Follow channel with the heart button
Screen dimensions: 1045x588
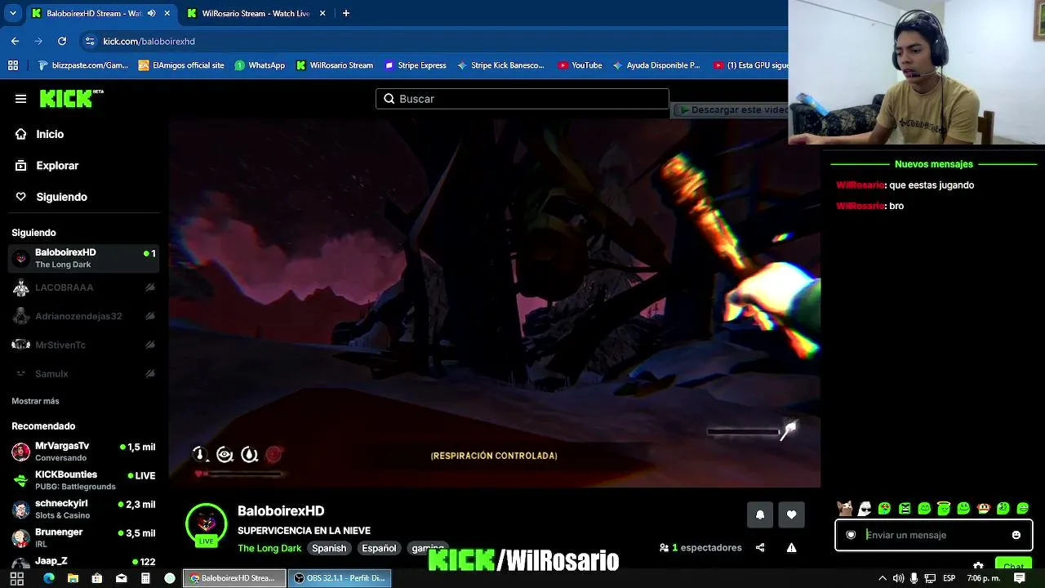pyautogui.click(x=791, y=514)
